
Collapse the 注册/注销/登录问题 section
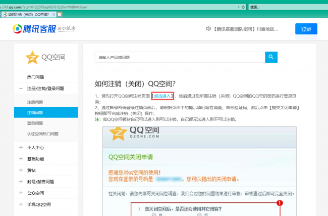(46, 89)
